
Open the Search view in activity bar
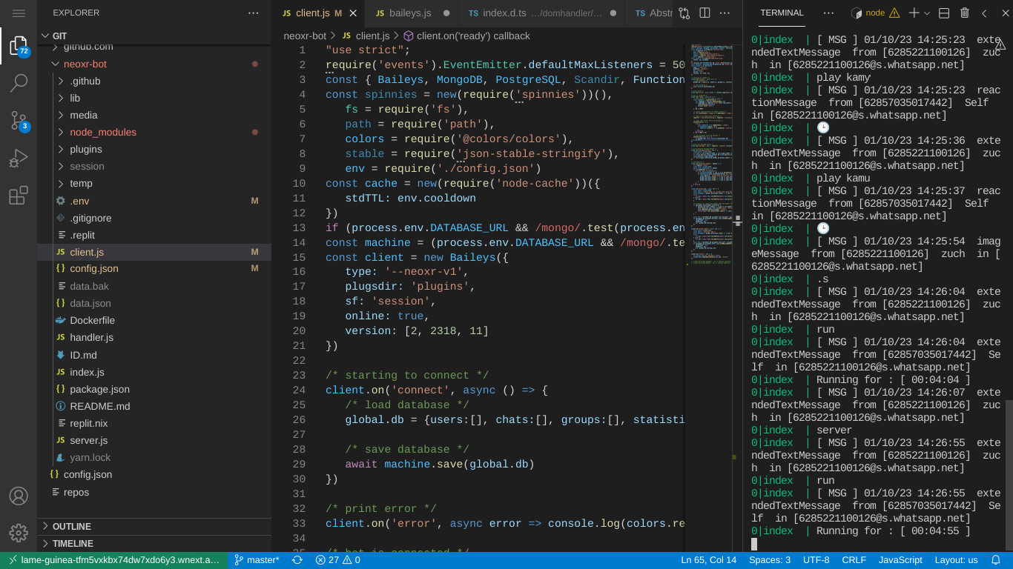coord(19,83)
